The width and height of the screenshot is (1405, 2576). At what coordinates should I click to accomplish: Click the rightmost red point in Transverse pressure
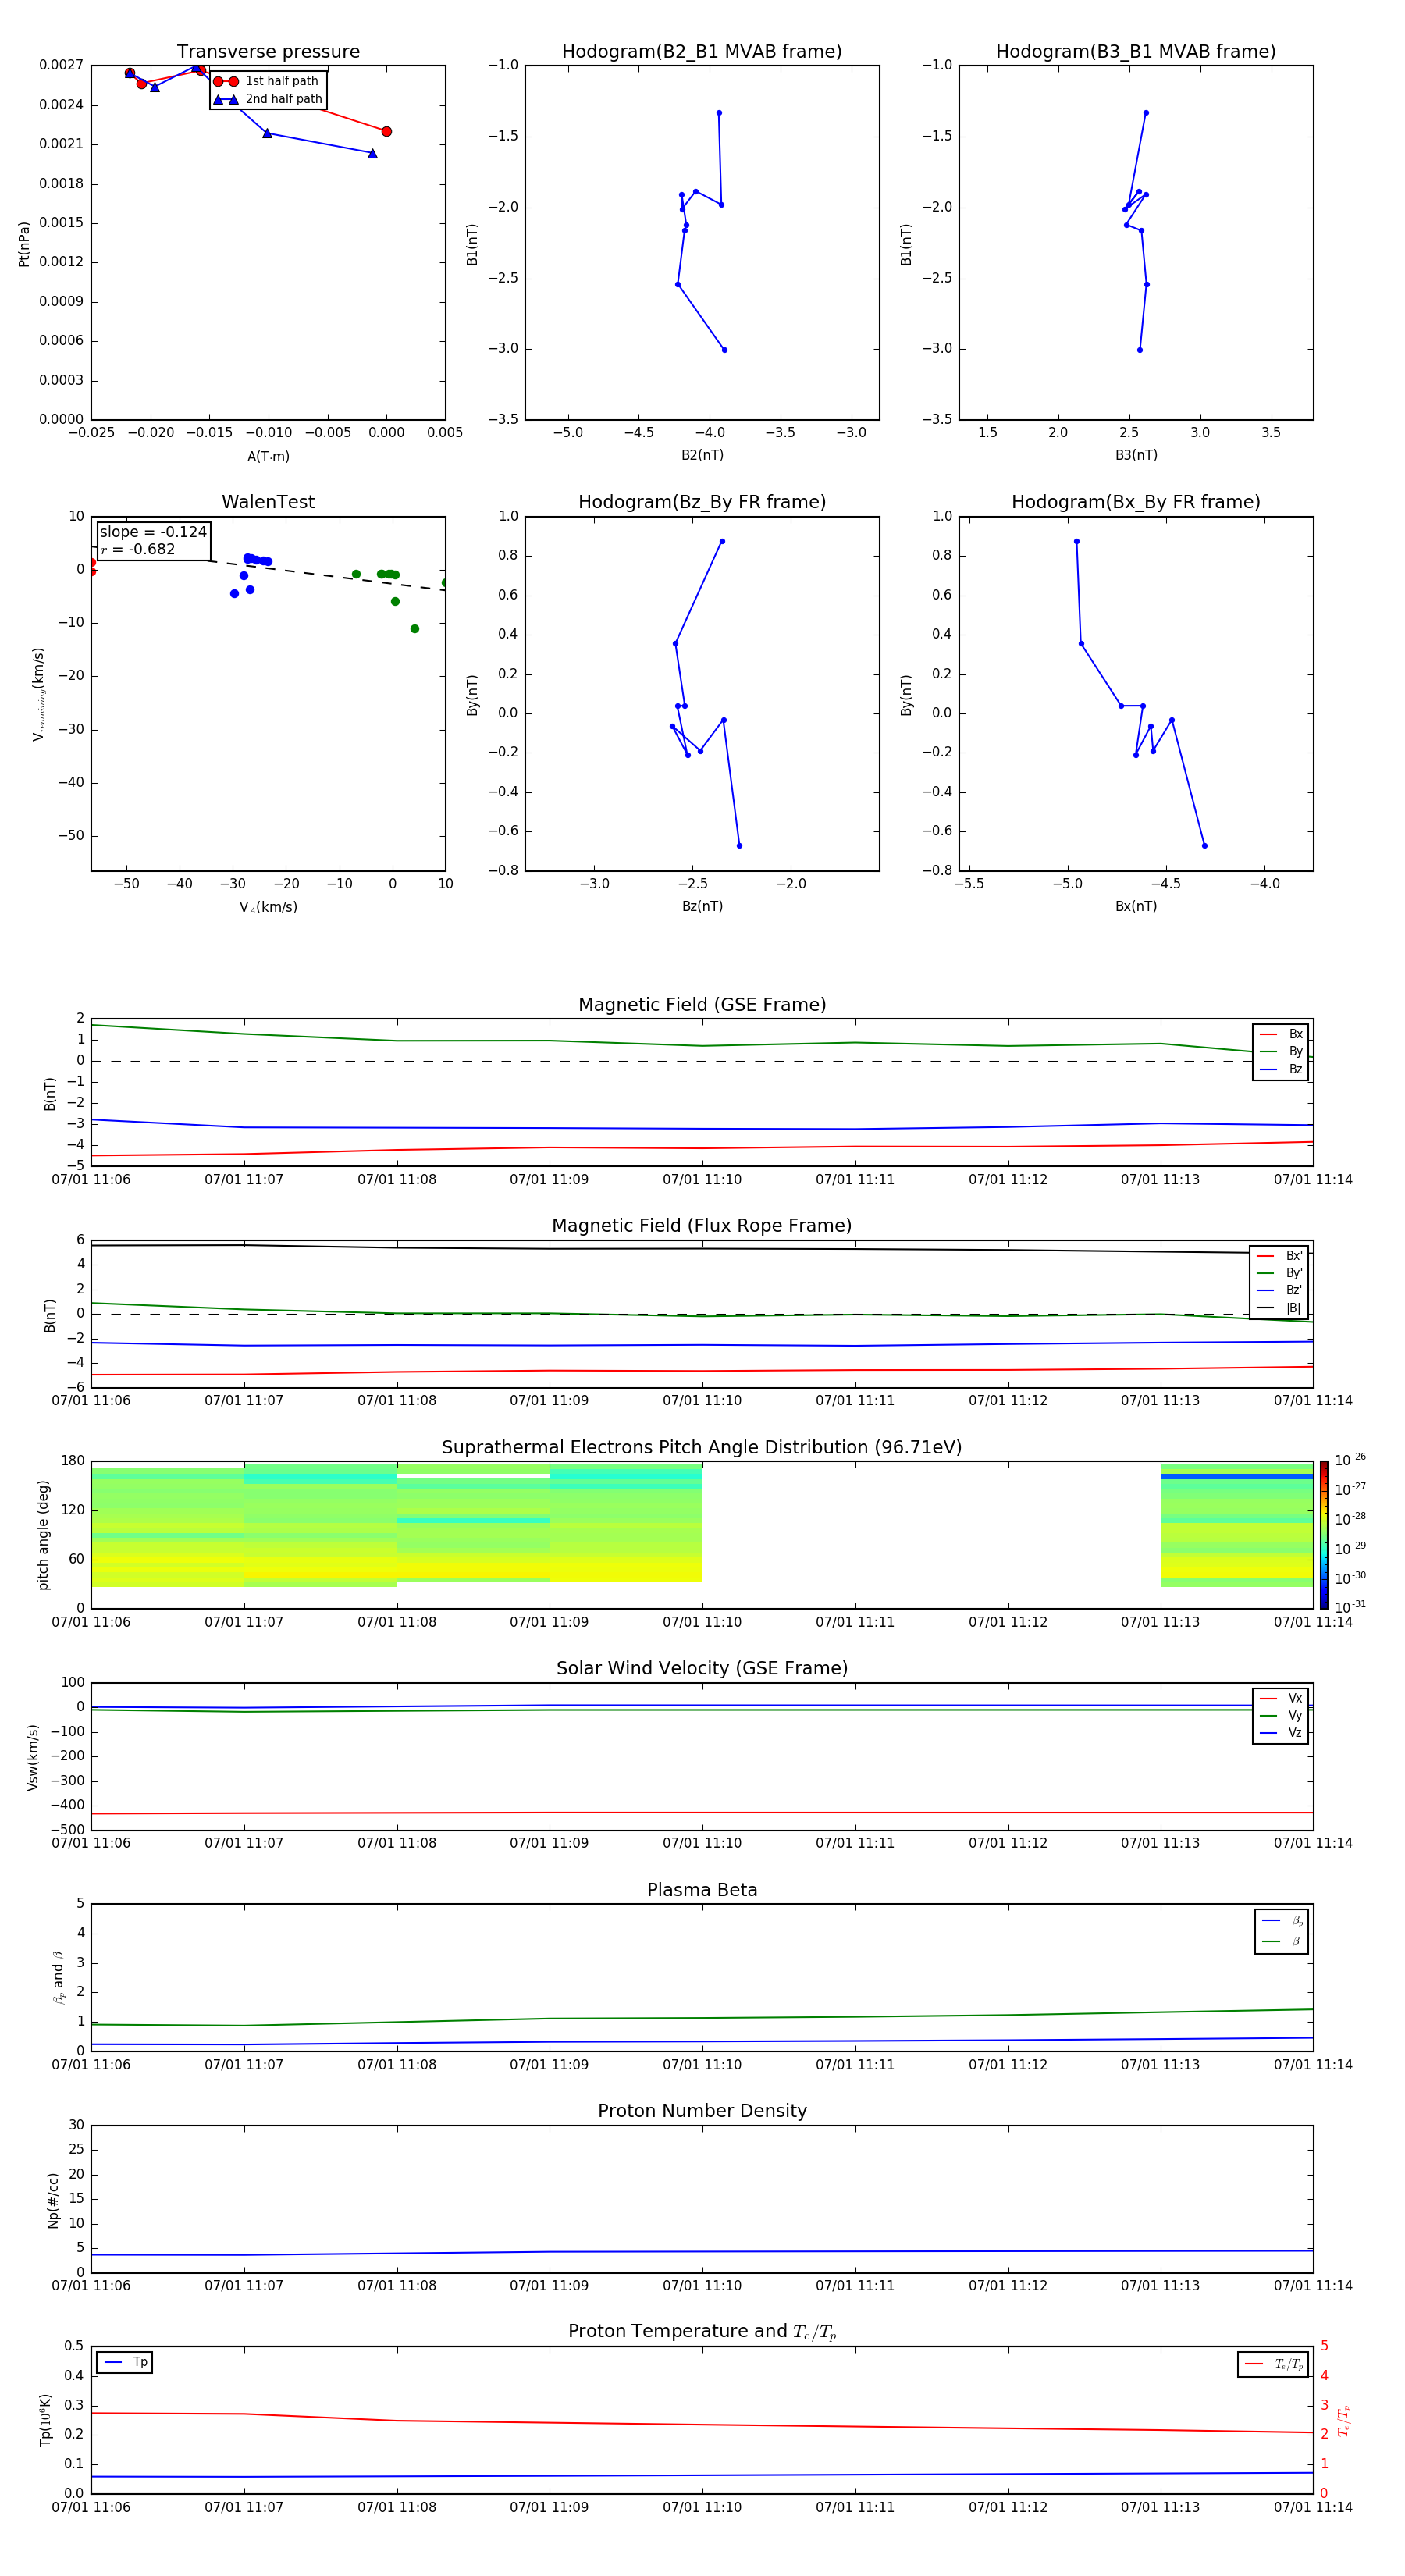click(x=387, y=131)
